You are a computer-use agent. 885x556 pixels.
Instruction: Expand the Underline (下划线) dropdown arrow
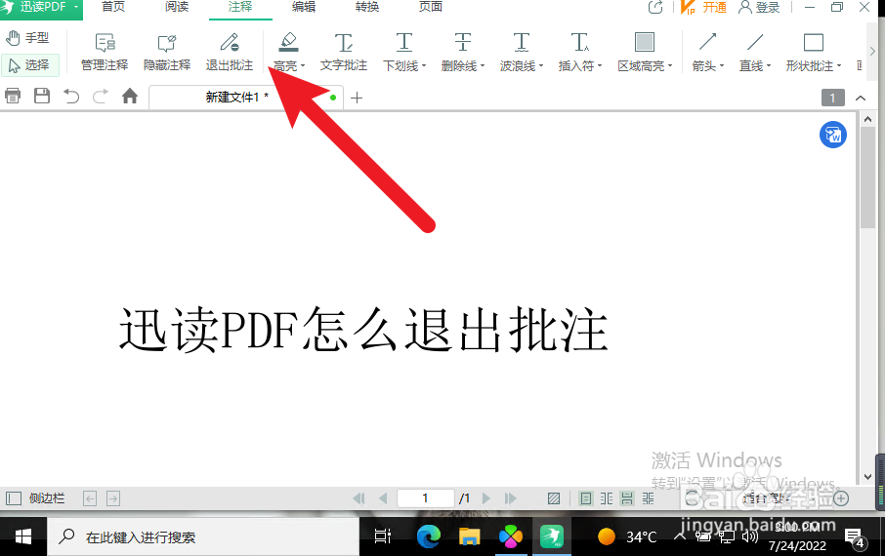pos(423,66)
